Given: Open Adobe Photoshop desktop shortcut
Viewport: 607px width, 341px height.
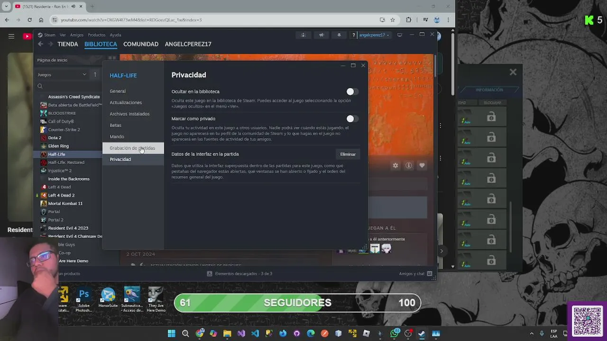Looking at the screenshot, I should [x=84, y=299].
